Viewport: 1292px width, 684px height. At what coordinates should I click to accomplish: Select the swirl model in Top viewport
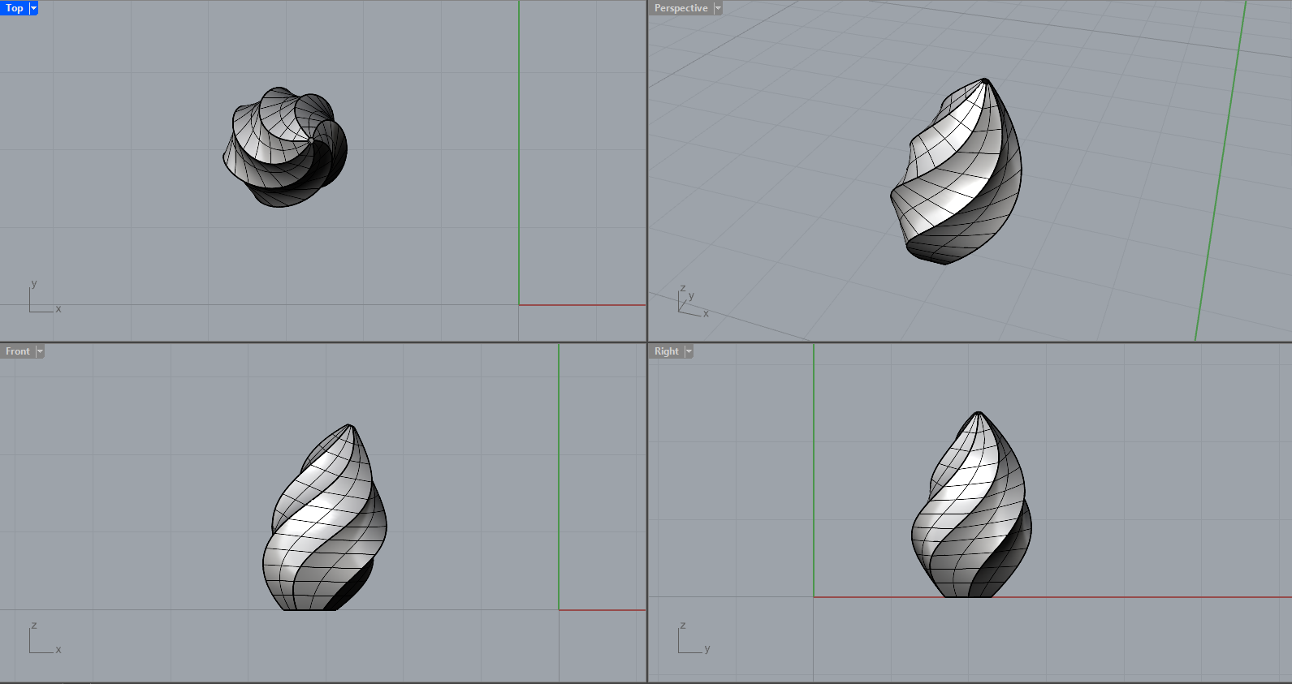[x=285, y=147]
